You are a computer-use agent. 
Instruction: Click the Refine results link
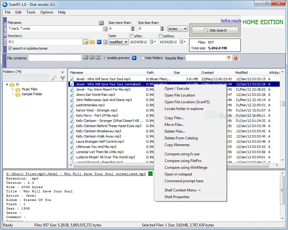(x=231, y=21)
